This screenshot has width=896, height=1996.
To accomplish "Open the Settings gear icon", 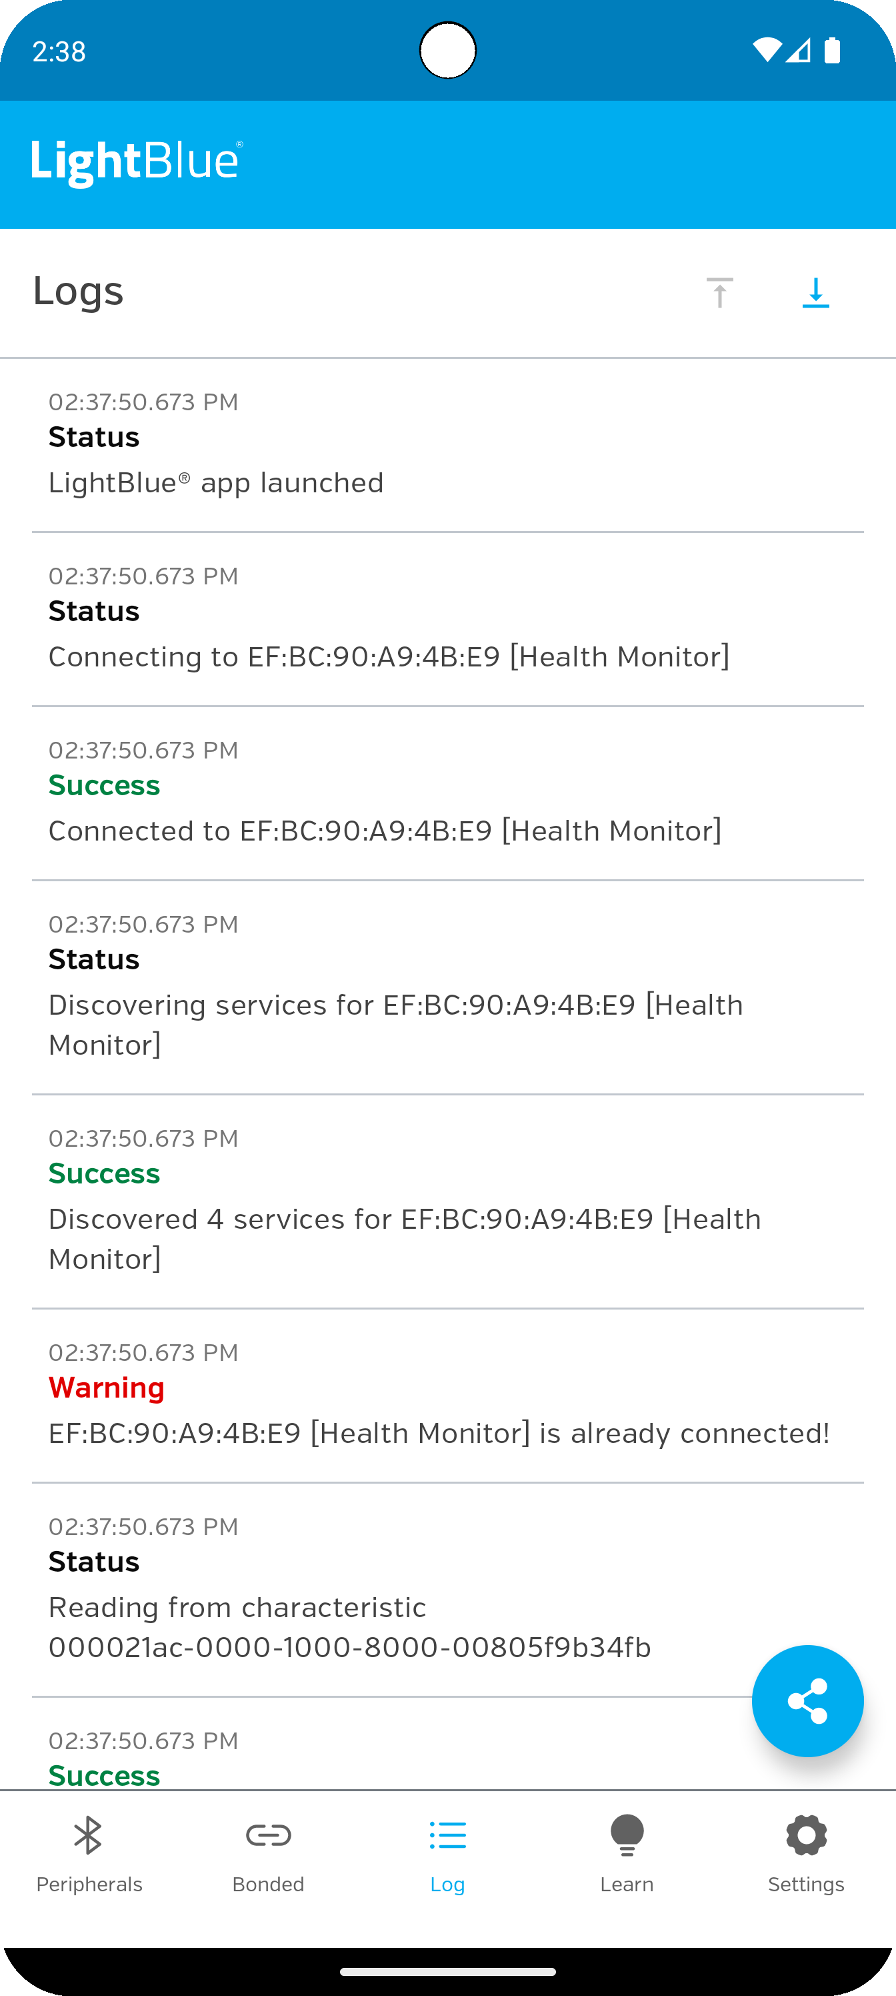I will (x=806, y=1835).
